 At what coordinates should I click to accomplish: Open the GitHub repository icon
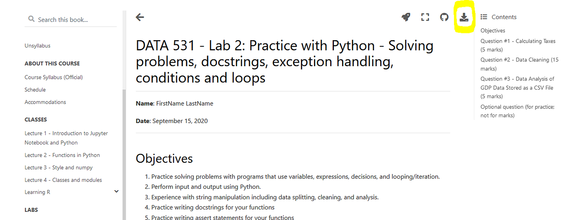point(444,17)
